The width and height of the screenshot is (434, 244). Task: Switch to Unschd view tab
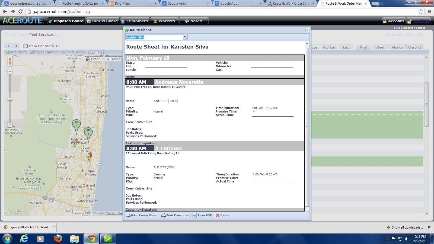(x=414, y=47)
